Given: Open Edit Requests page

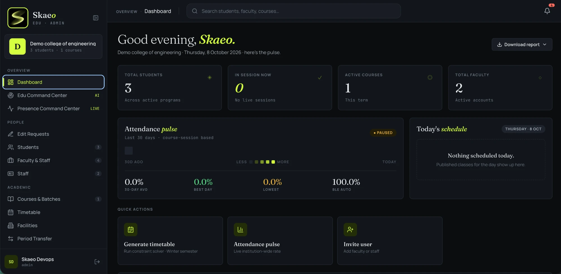Looking at the screenshot, I should click(53, 134).
